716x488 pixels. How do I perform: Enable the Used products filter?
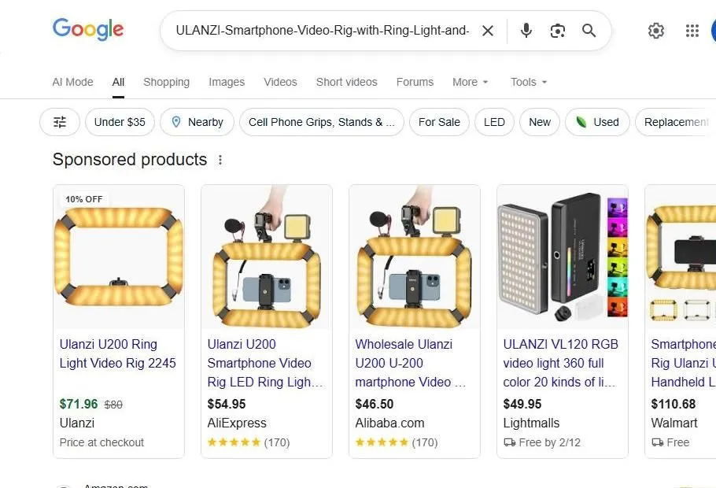596,122
